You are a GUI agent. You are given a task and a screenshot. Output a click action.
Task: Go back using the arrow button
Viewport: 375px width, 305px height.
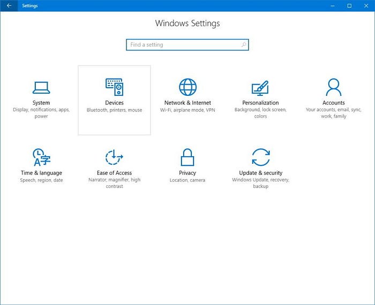pyautogui.click(x=9, y=5)
